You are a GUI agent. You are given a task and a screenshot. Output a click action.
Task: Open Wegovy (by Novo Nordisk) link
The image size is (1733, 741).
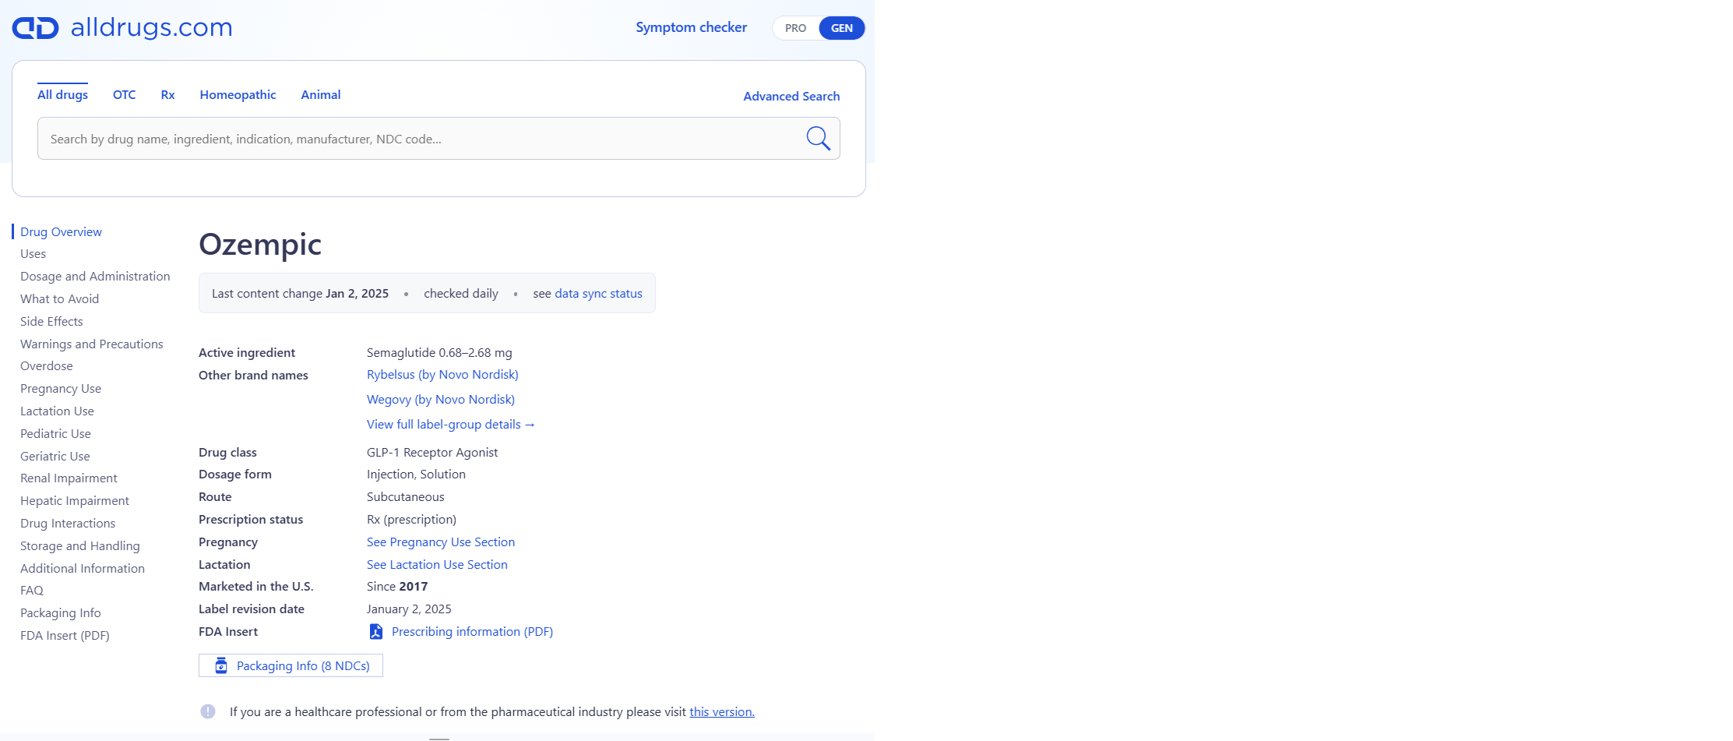(x=441, y=400)
